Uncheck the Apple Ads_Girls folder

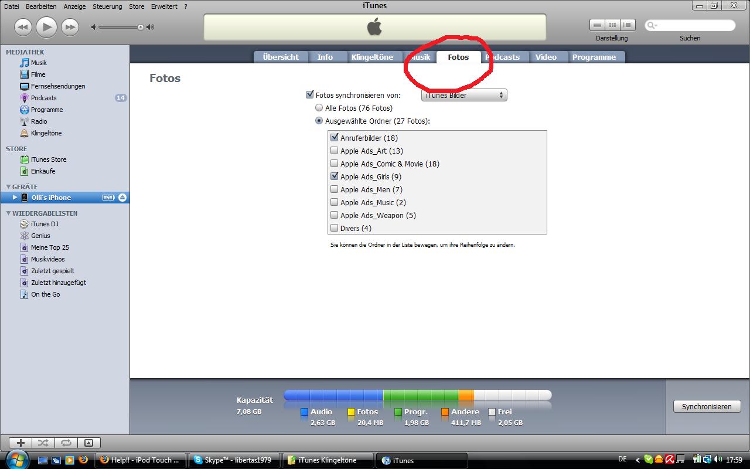click(x=335, y=176)
